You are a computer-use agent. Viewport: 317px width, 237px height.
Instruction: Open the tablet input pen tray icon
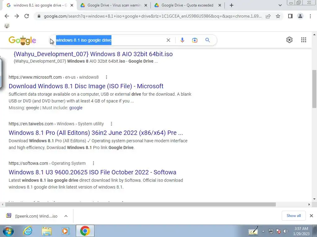253,231
